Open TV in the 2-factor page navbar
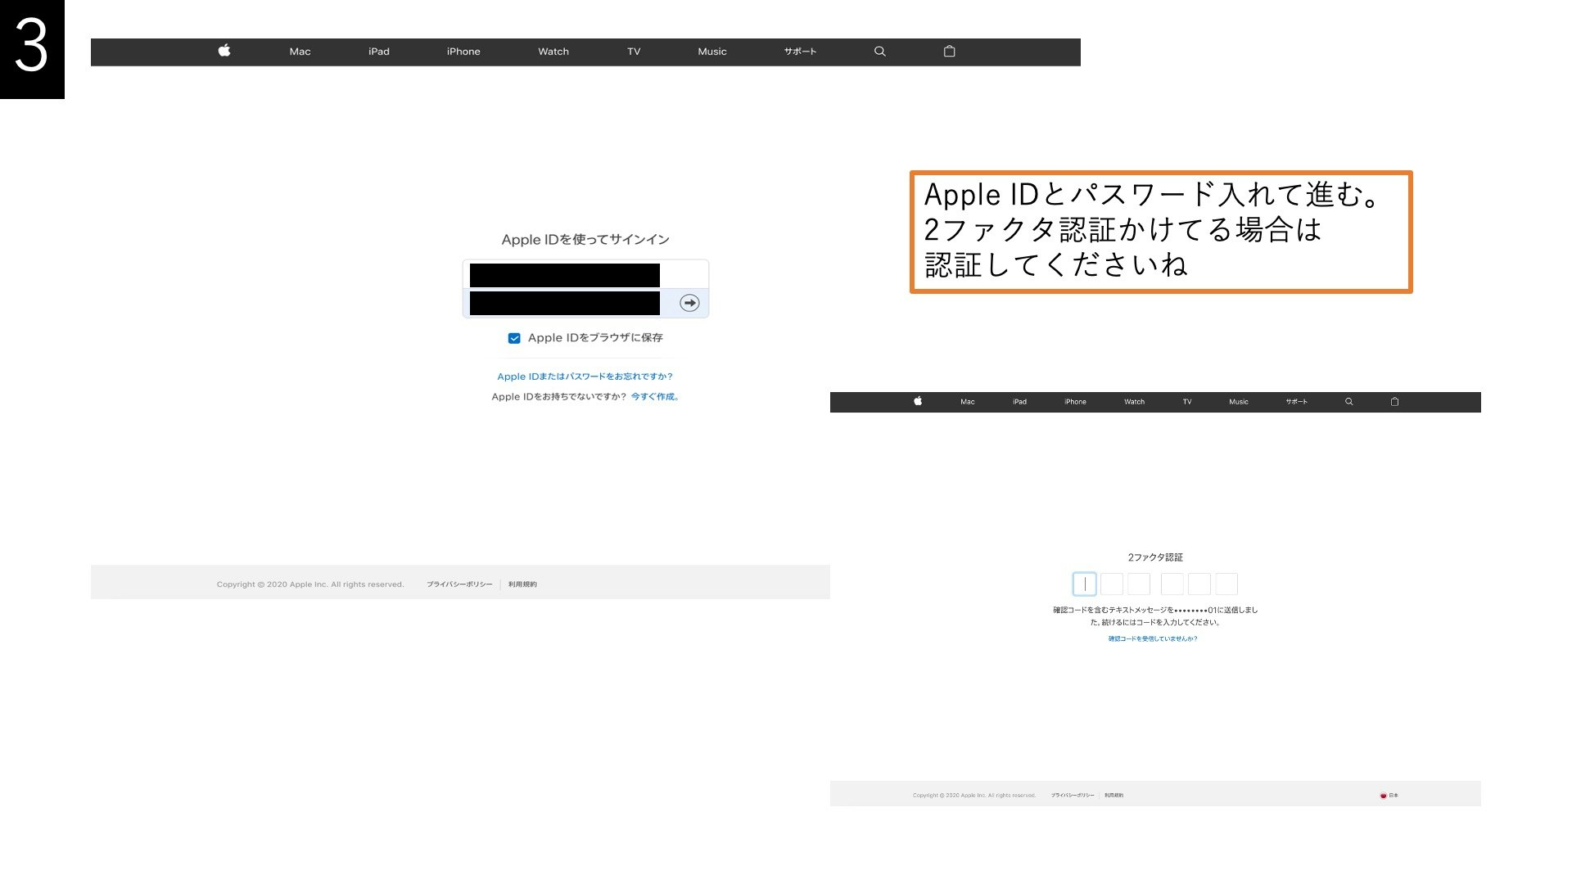This screenshot has height=884, width=1572. pyautogui.click(x=1187, y=402)
